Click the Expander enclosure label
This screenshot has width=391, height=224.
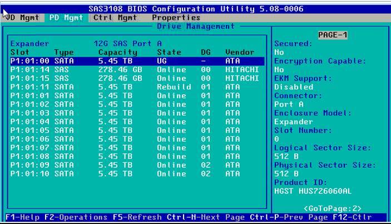29,44
